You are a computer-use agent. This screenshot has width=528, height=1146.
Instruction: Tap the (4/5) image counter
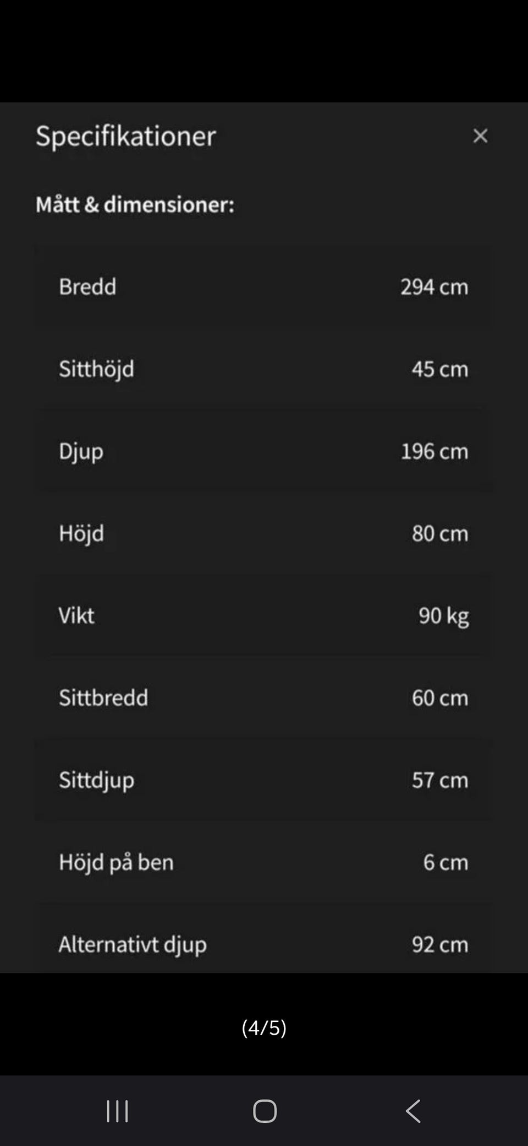click(x=264, y=1028)
